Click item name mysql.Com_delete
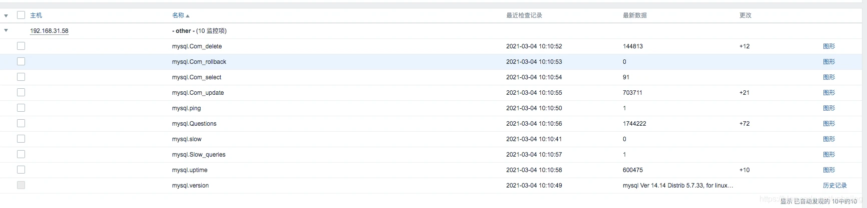This screenshot has width=867, height=208. (197, 46)
